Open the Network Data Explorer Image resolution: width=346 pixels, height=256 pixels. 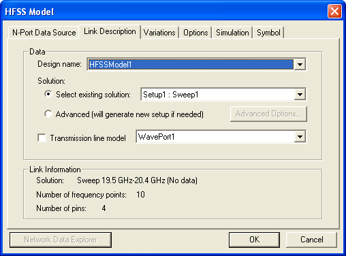[61, 240]
